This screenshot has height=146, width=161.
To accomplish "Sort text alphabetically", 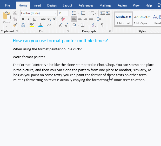I will pos(94,25).
